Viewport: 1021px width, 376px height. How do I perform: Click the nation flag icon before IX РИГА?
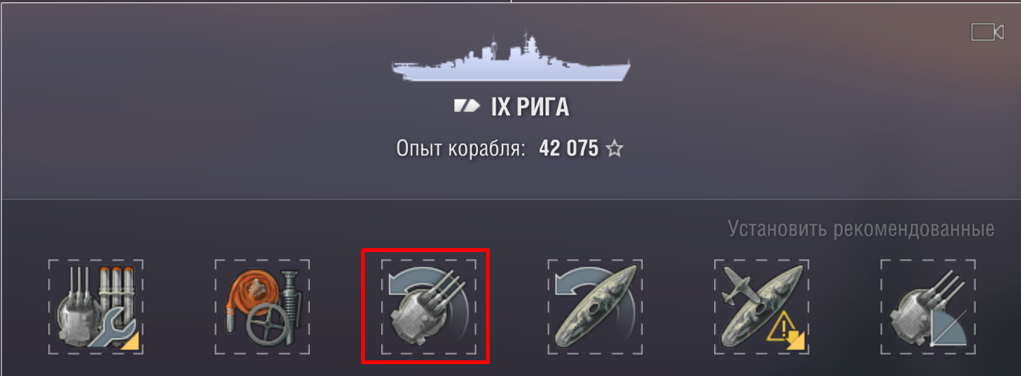pos(467,108)
